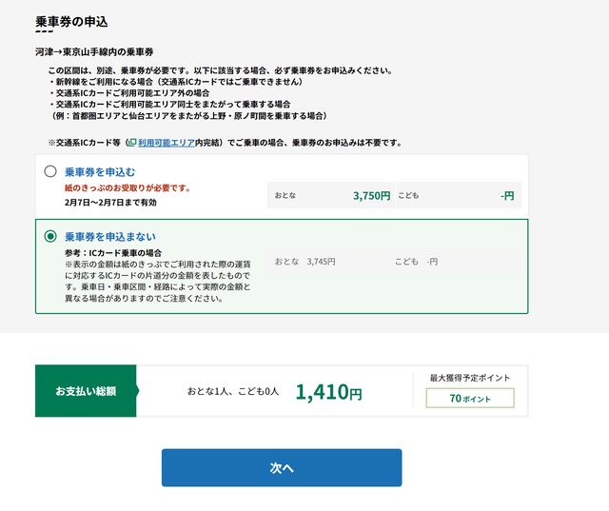
Task: Click the おとな 3,750円 fare box
Action: tap(330, 195)
